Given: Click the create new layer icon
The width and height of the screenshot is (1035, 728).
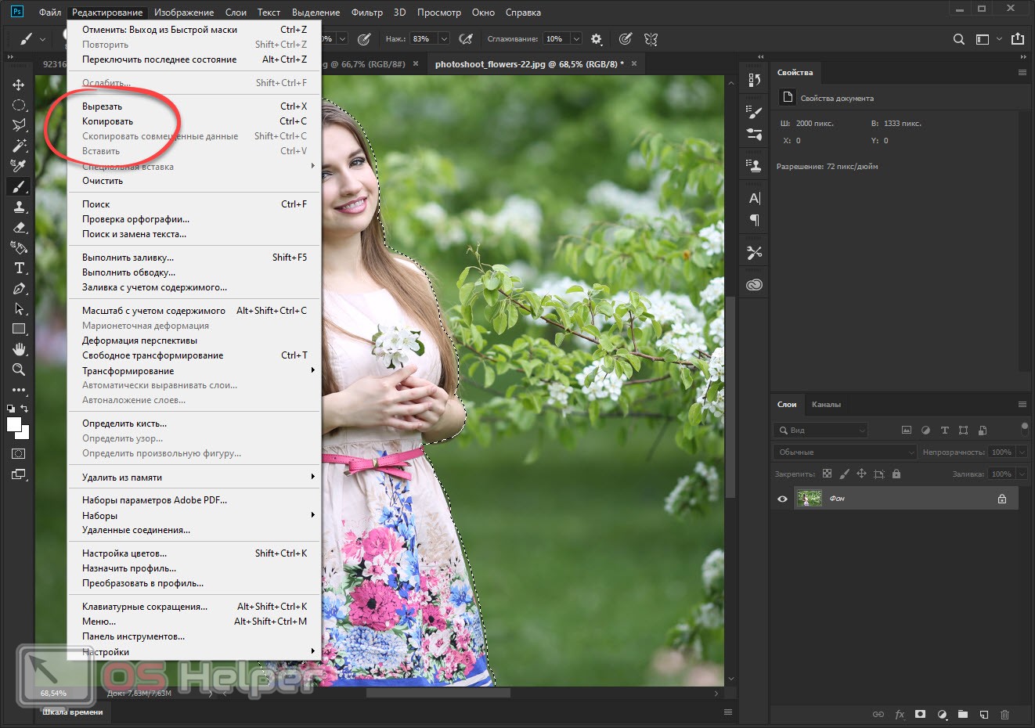Looking at the screenshot, I should [x=984, y=714].
